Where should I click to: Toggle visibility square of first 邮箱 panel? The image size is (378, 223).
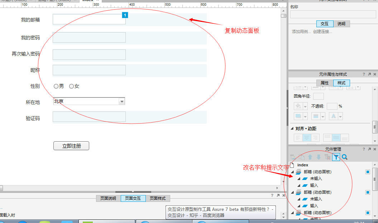[368, 172]
